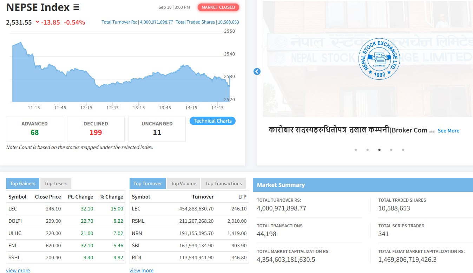The image size is (473, 273).
Task: Click Total Traded Shares above the chart
Action: click(x=208, y=22)
